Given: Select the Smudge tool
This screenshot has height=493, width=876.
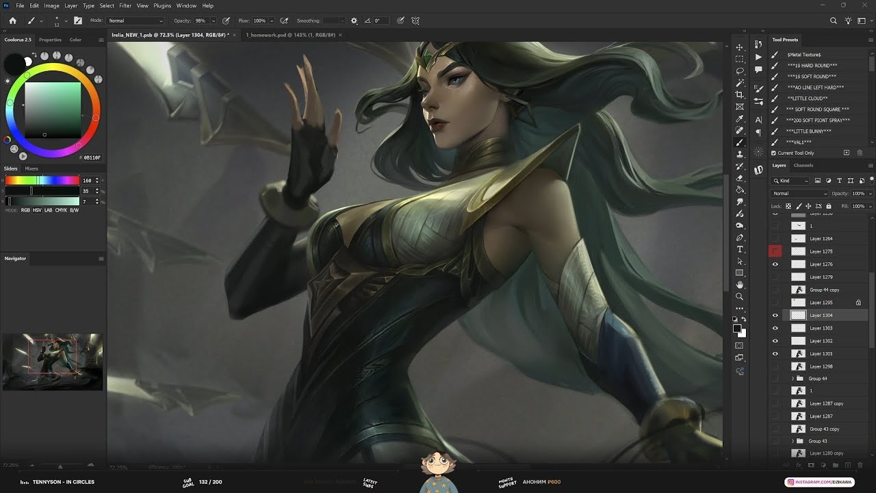Looking at the screenshot, I should [x=739, y=202].
